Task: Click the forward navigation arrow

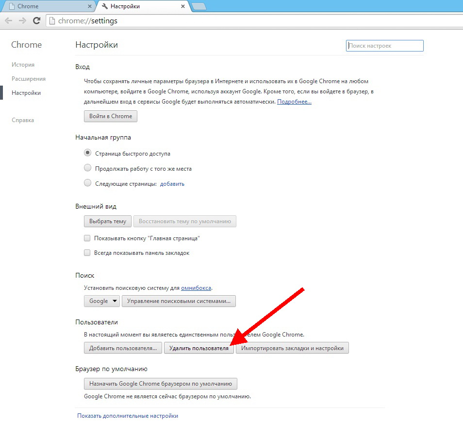Action: 22,20
